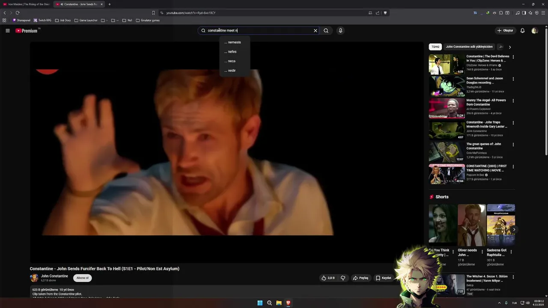Open John Constantine channel name link

(x=54, y=276)
